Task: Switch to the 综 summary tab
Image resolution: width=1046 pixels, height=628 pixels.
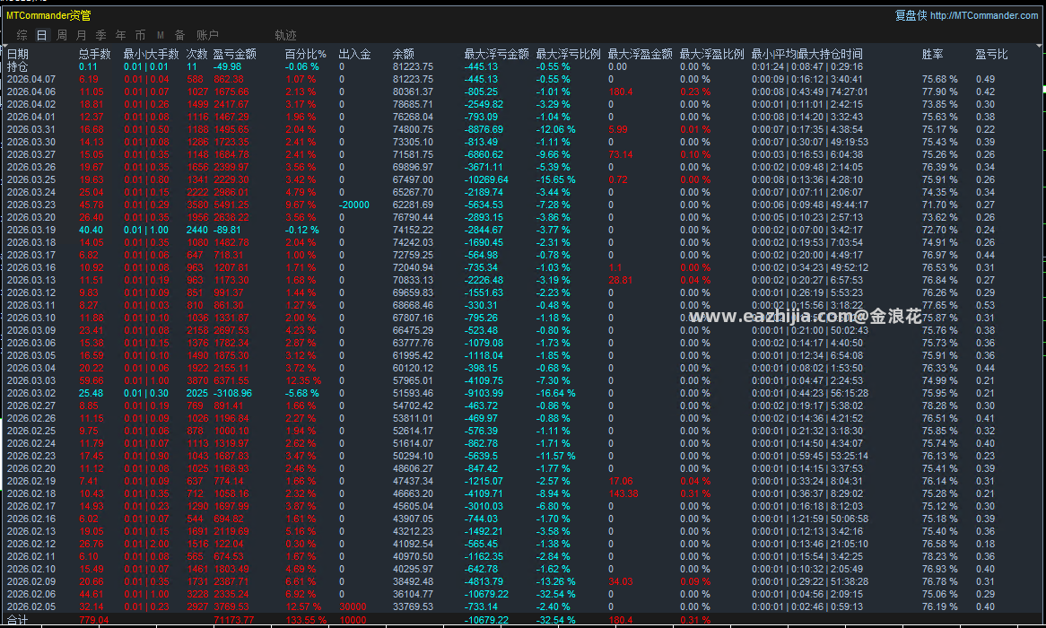Action: pyautogui.click(x=22, y=35)
